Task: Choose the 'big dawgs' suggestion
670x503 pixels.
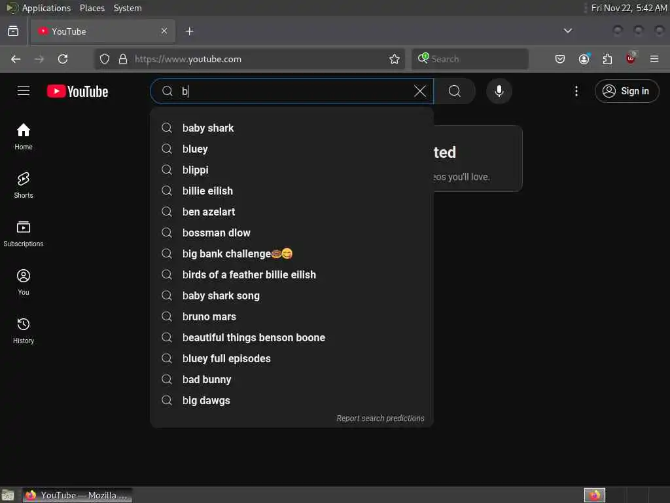Action: [292, 400]
